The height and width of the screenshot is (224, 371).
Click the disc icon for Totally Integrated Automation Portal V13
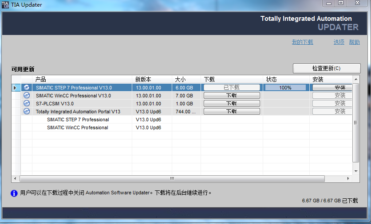click(x=27, y=111)
